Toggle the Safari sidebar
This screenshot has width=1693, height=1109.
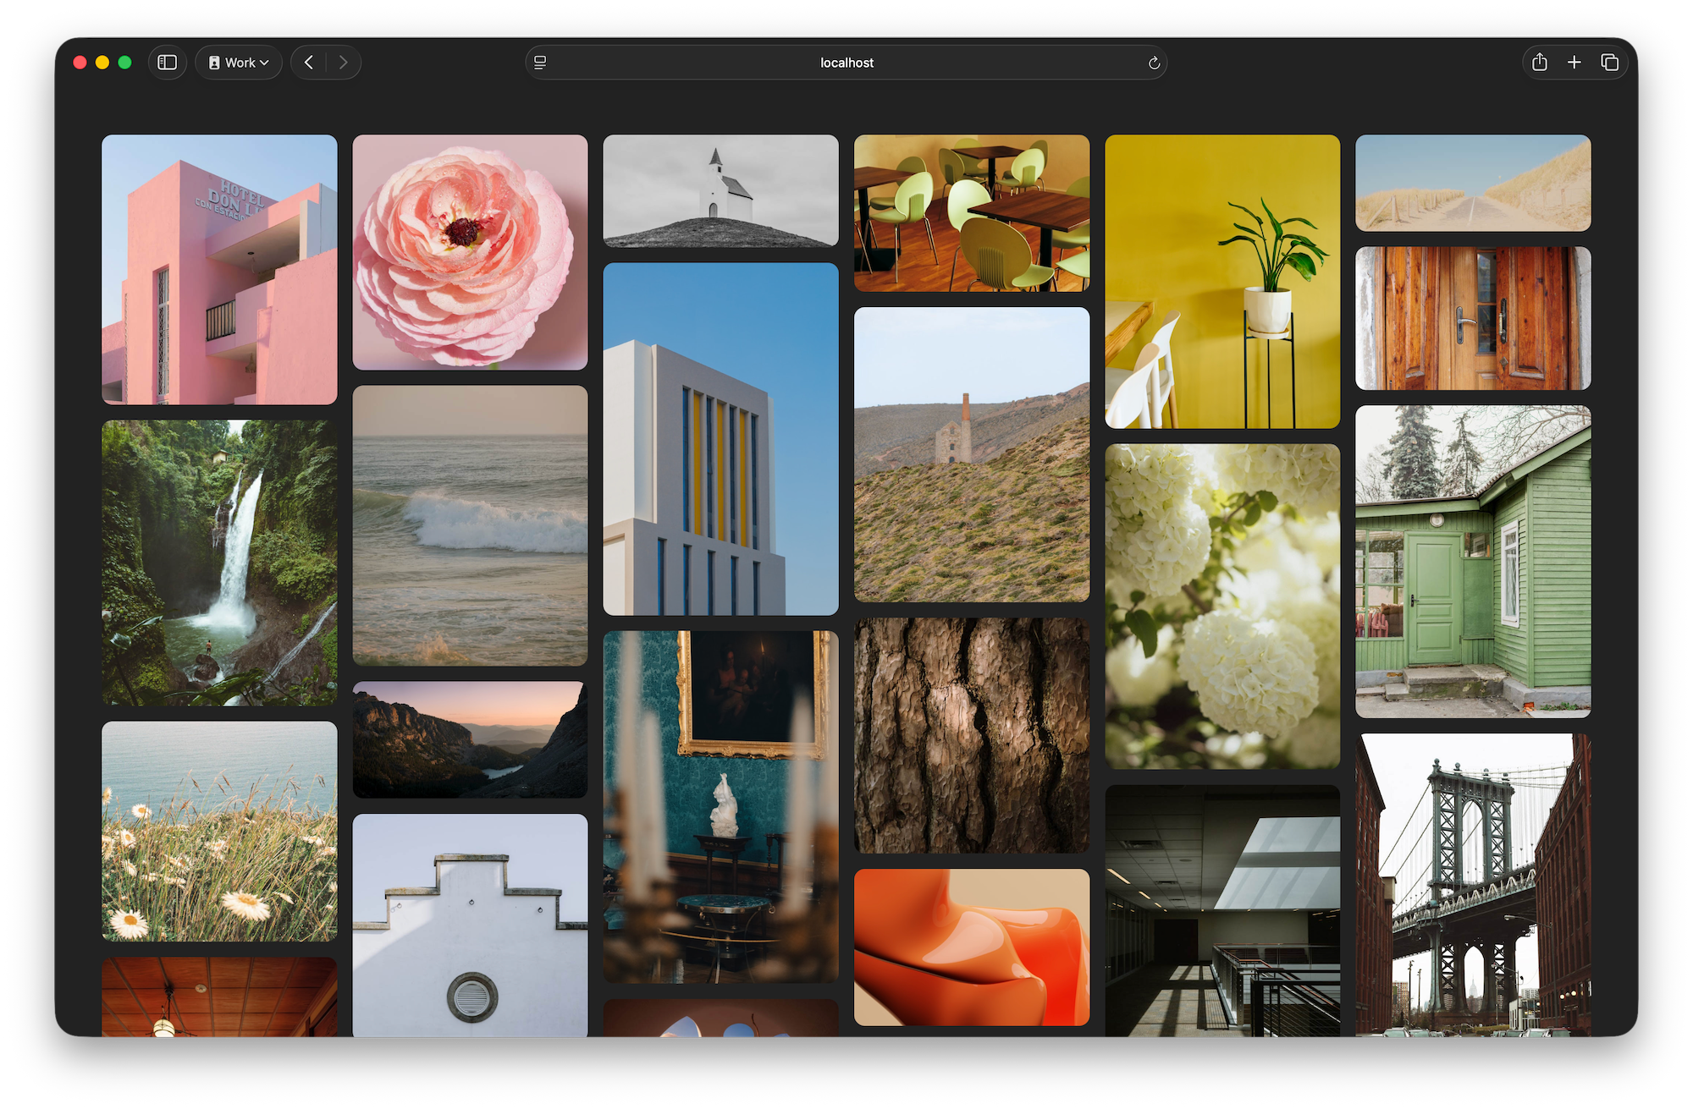pyautogui.click(x=168, y=62)
